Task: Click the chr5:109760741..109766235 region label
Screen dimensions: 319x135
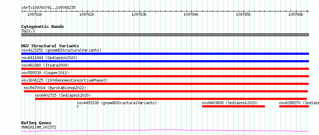Action: [x=48, y=8]
